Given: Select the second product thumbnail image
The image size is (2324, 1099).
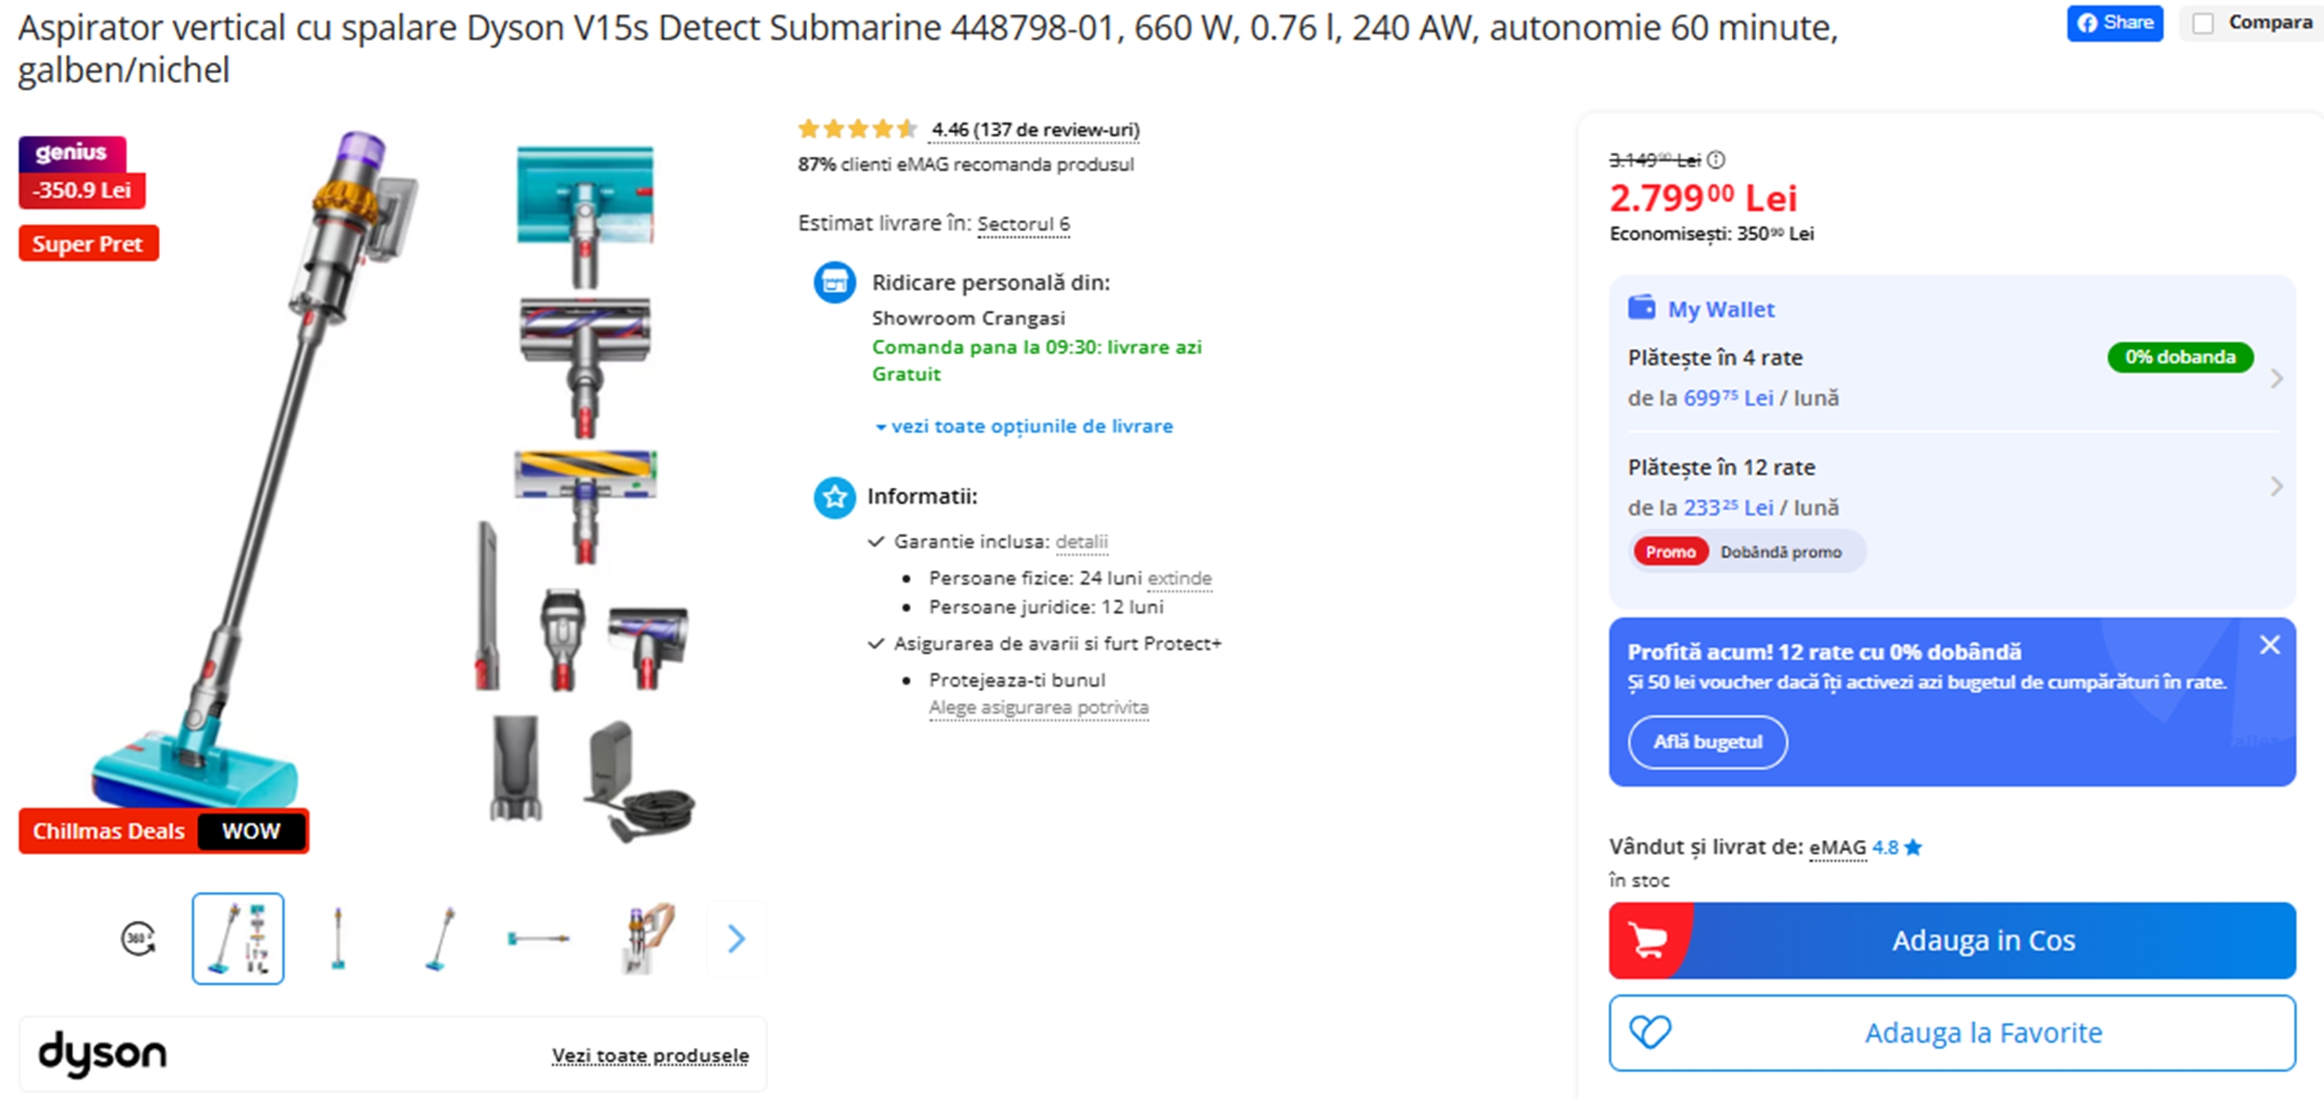Looking at the screenshot, I should pos(338,939).
